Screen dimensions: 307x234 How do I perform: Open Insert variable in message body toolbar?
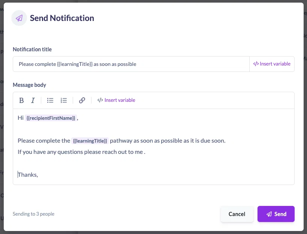[x=116, y=100]
